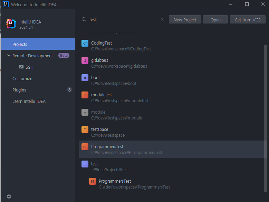Click the pink G icon of gitlabtest
This screenshot has height=202, width=269.
pos(85,60)
